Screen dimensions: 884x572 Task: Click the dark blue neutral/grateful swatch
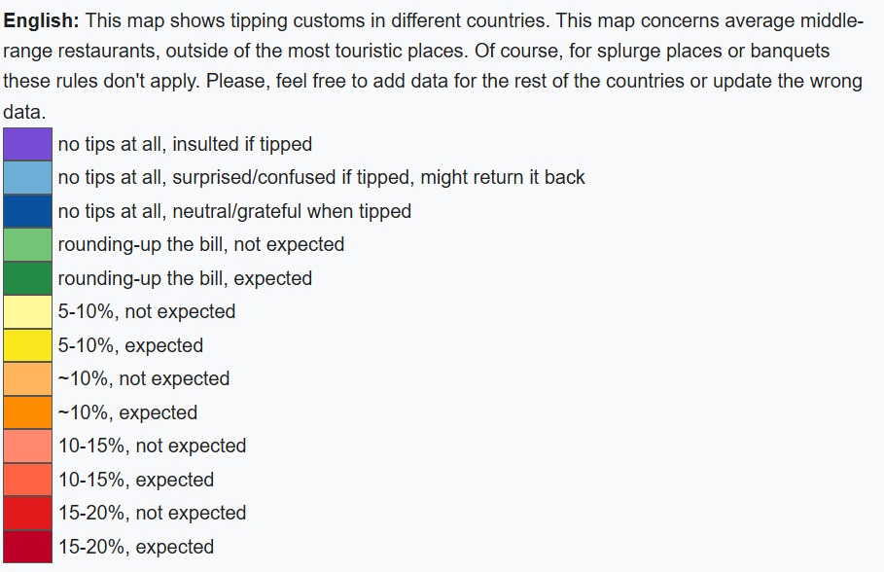click(27, 211)
